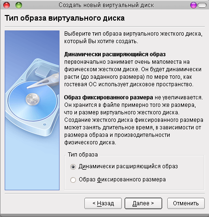Cancel the wizard via Отменить
209x217 pixels.
pos(186,203)
